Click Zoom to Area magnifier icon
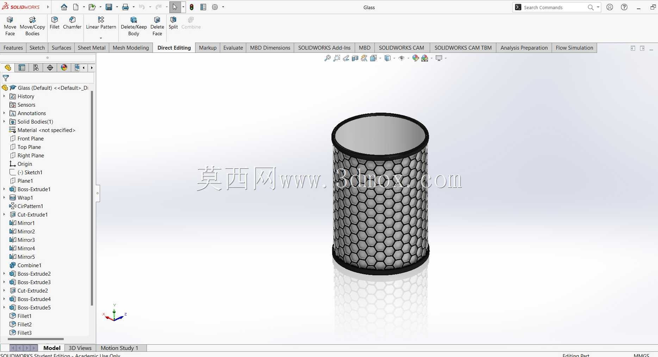658x357 pixels. click(x=337, y=58)
